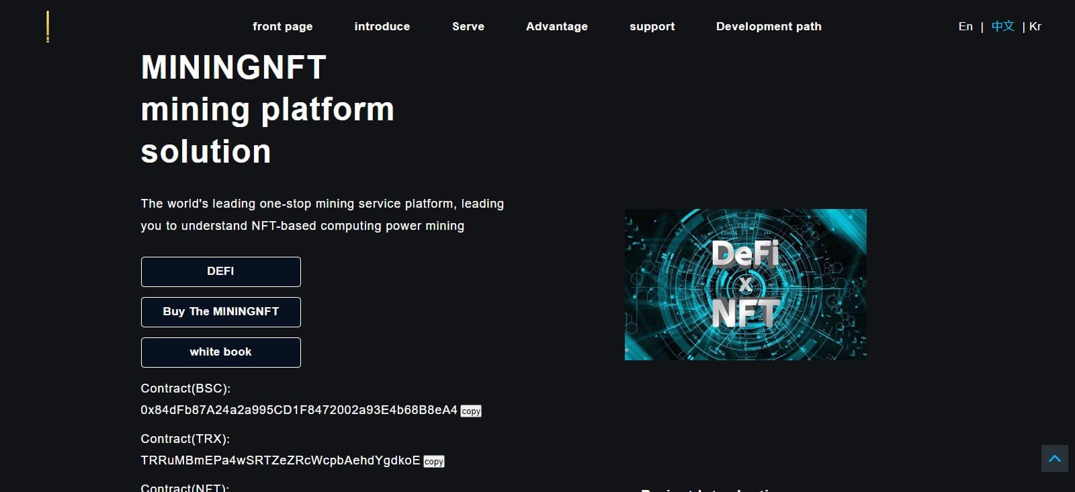Image resolution: width=1075 pixels, height=492 pixels.
Task: Go to the introduce section
Action: (382, 26)
